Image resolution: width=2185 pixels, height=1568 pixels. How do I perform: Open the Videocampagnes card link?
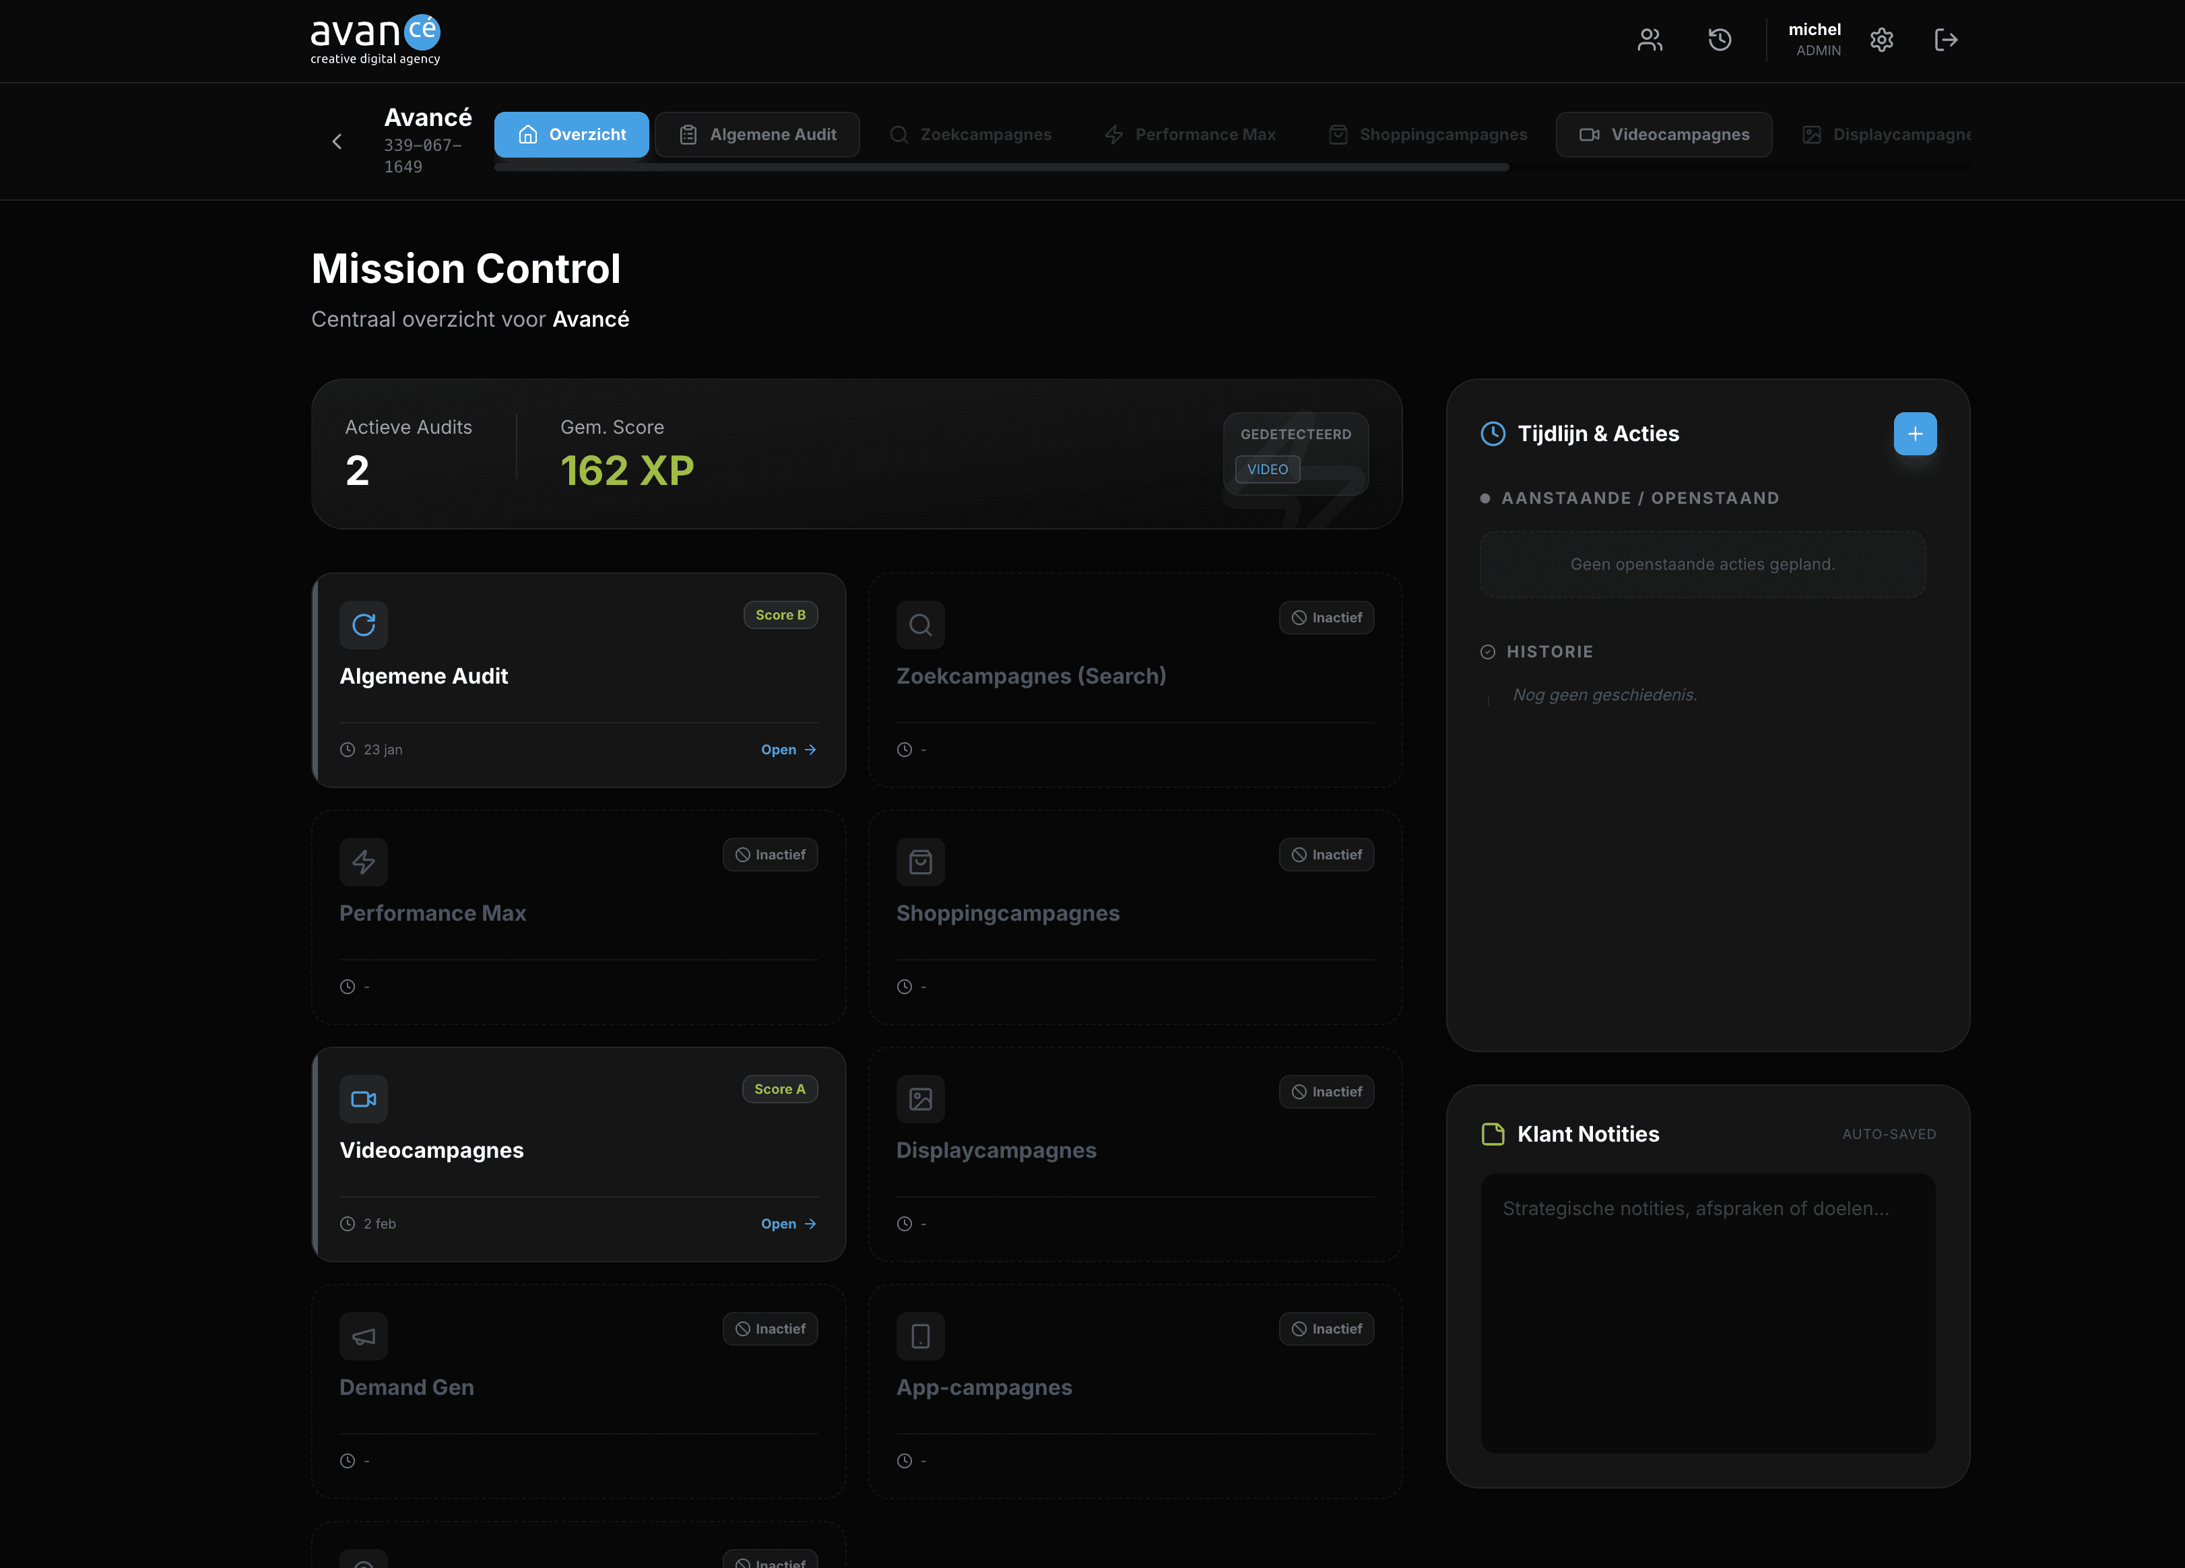[x=788, y=1223]
